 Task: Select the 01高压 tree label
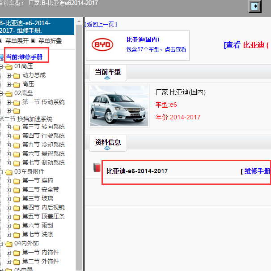pos(24,66)
